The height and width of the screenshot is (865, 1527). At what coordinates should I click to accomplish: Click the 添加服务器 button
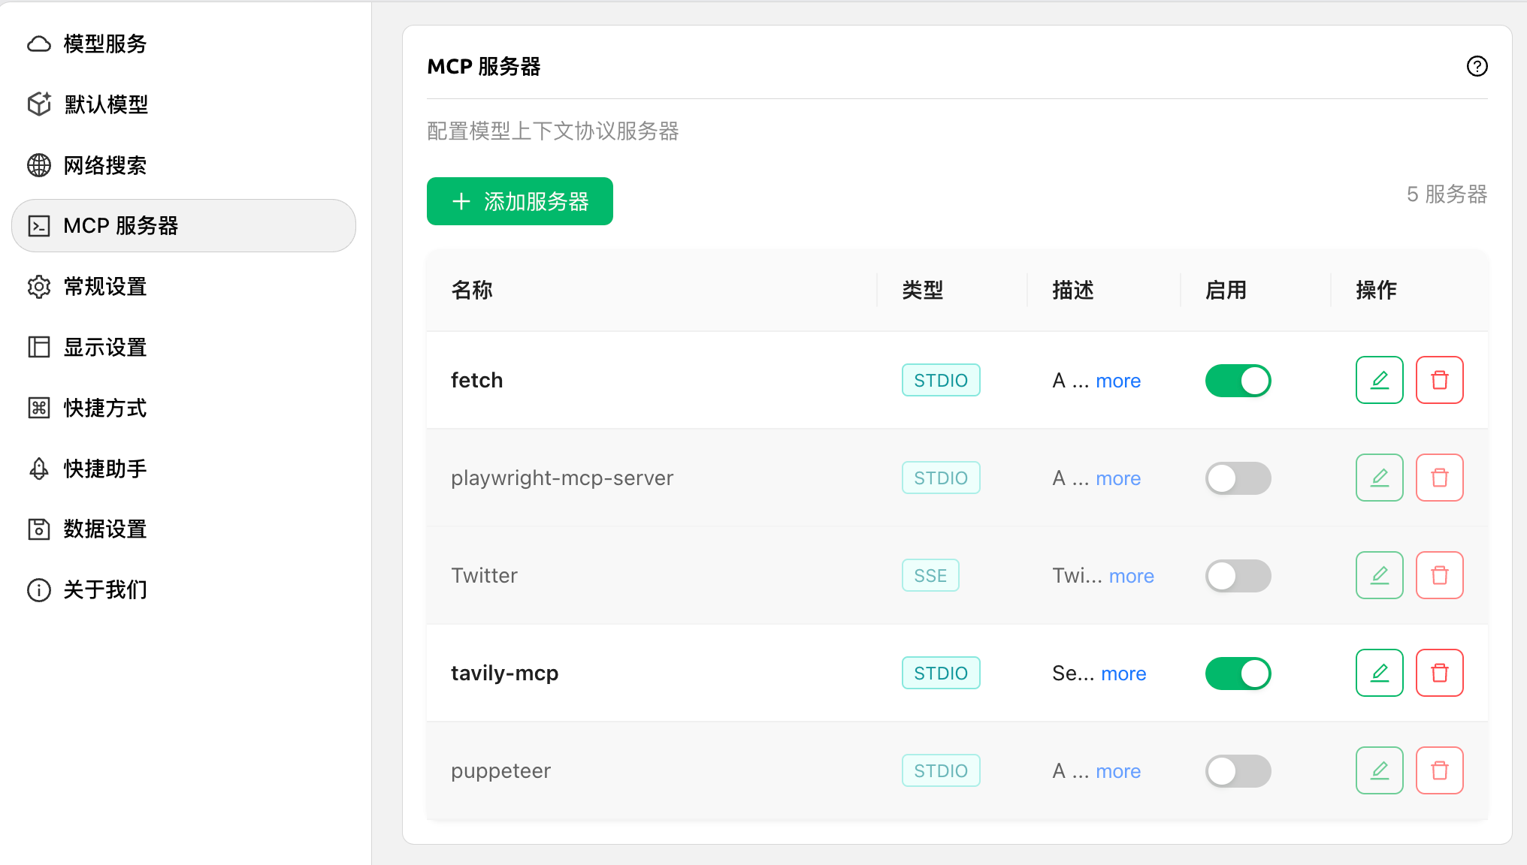pyautogui.click(x=519, y=201)
